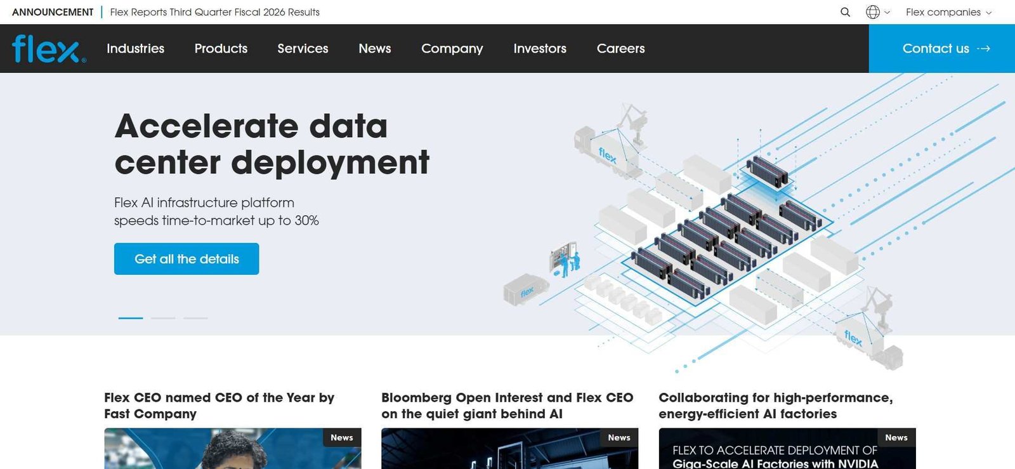Open the Company menu

pos(452,49)
